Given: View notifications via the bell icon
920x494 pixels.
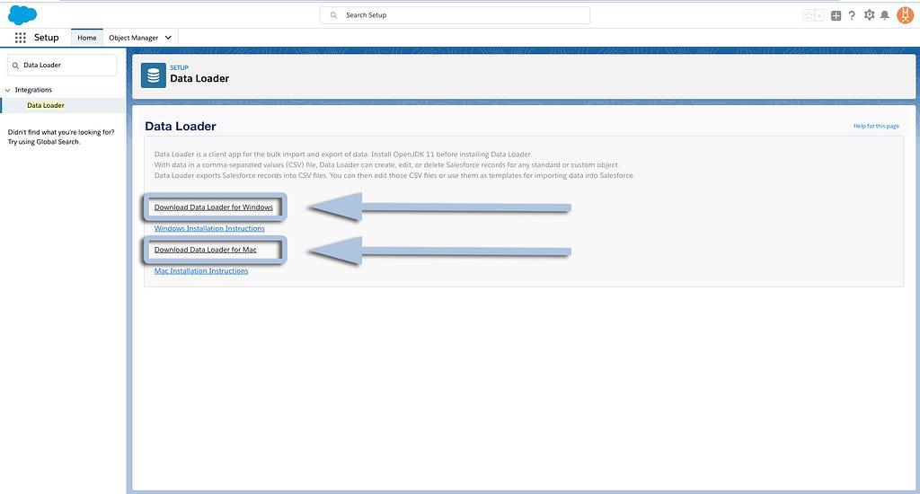Looking at the screenshot, I should coord(885,15).
